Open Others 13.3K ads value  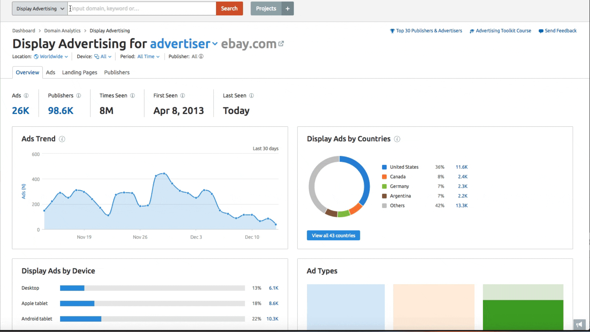pyautogui.click(x=462, y=206)
